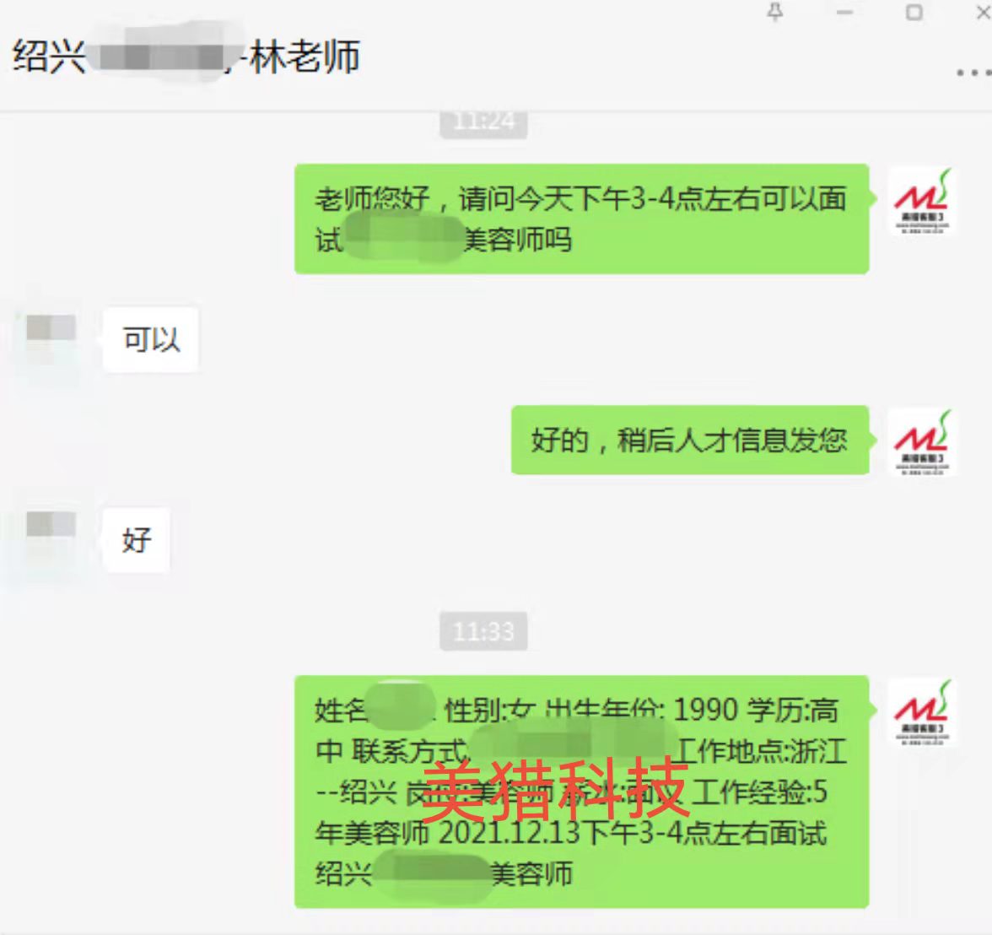
Task: Click sender avatar next to '好的，稍后人才信息发您'
Action: pyautogui.click(x=921, y=442)
